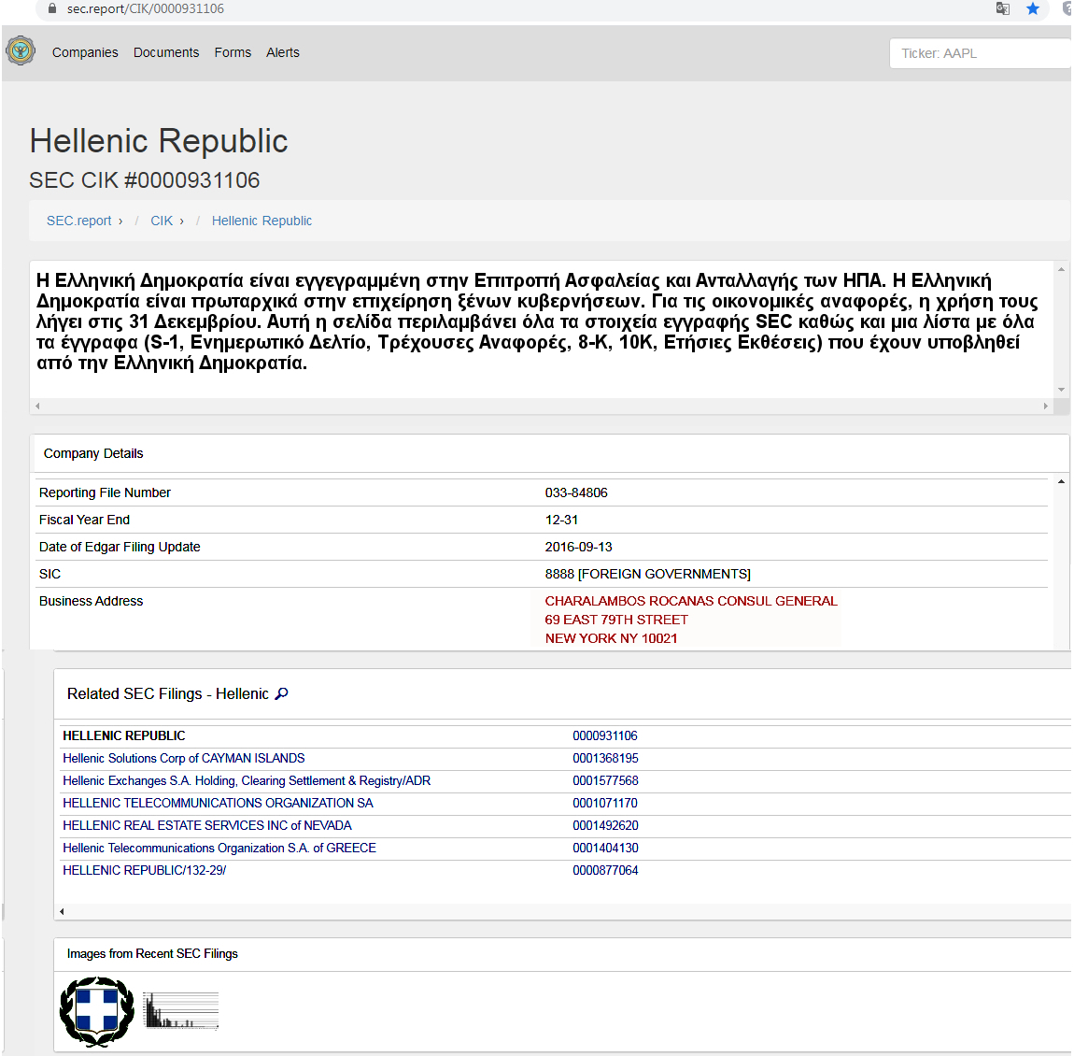
Task: Click CIK number 0001071170
Action: (x=605, y=803)
